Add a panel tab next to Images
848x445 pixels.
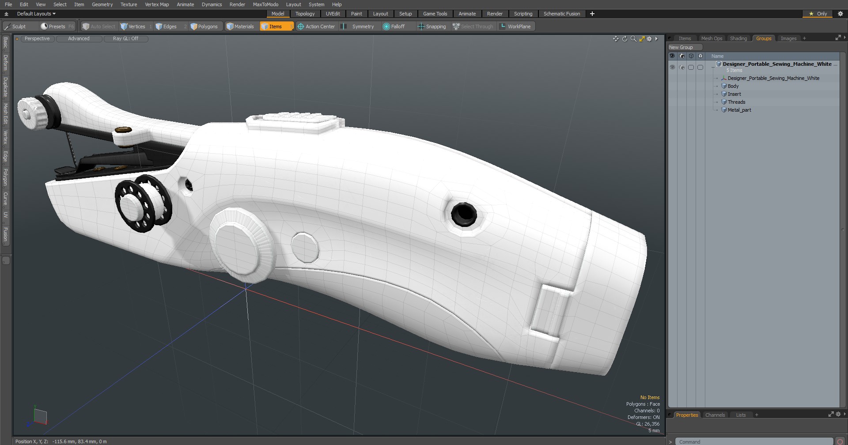coord(804,38)
